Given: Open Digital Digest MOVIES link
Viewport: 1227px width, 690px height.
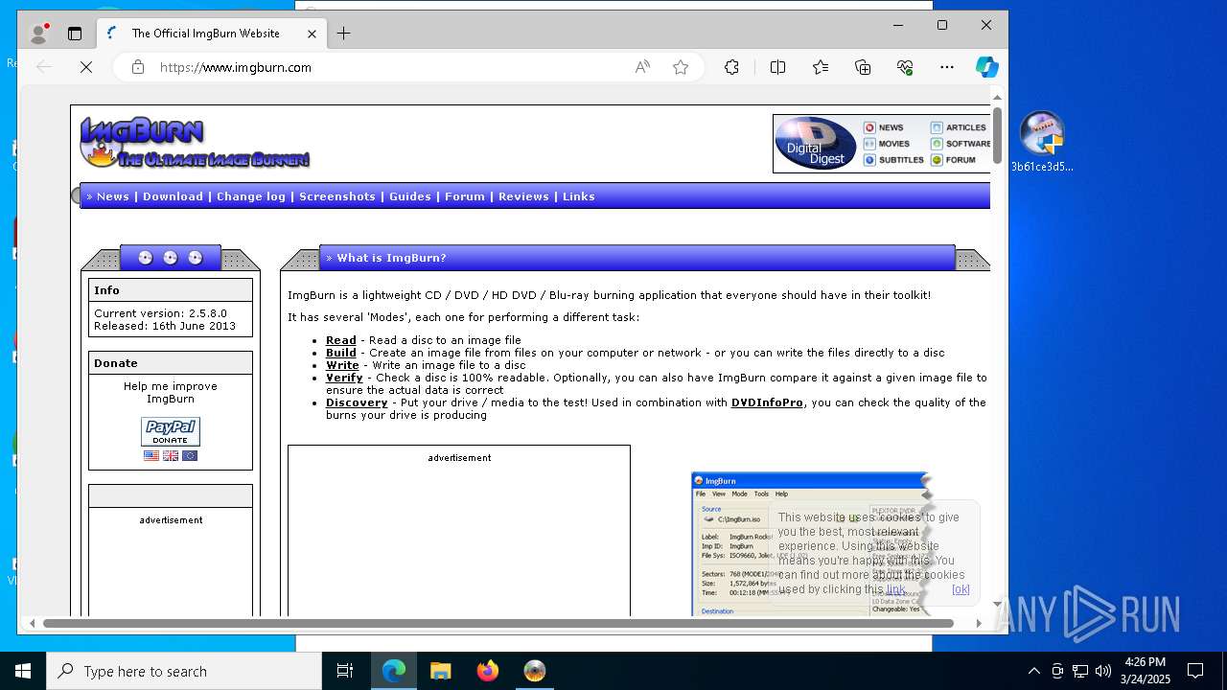Looking at the screenshot, I should (x=888, y=144).
